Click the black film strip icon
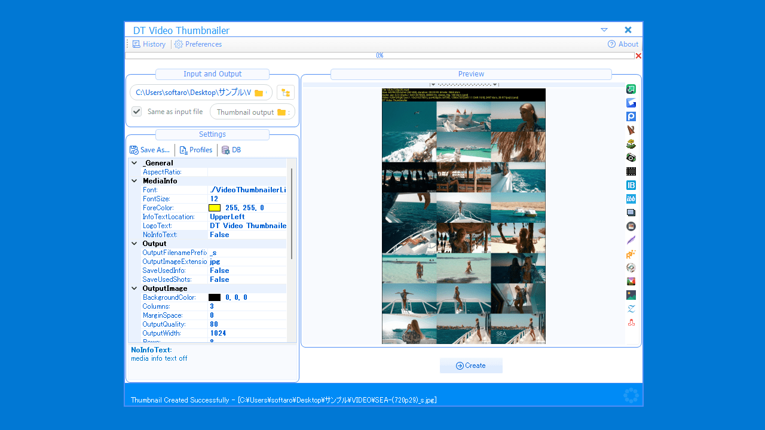This screenshot has width=765, height=430. pos(631,171)
